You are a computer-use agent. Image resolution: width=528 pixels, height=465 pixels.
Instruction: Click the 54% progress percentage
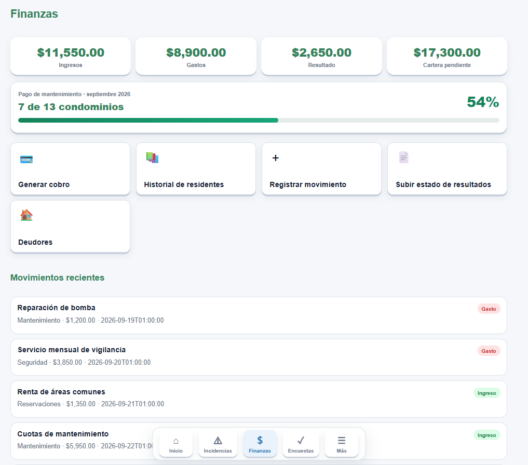click(483, 102)
